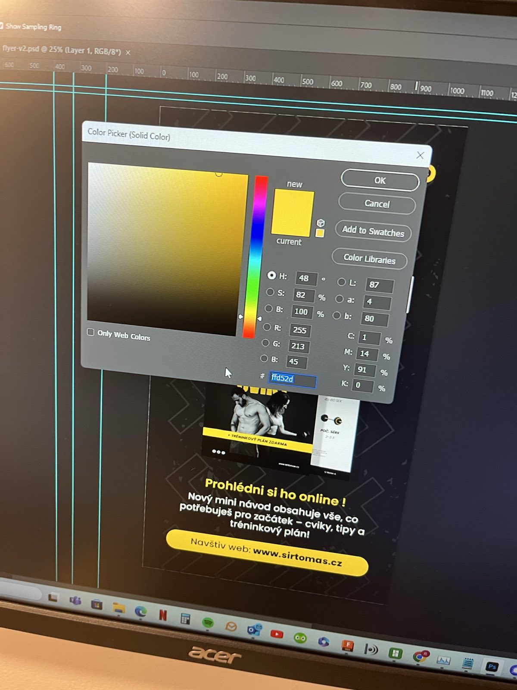Viewport: 517px width, 690px height.
Task: Select the G green radio button
Action: (265, 343)
